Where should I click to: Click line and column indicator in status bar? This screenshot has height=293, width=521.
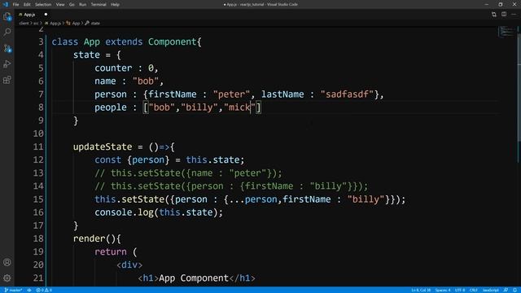(421, 290)
